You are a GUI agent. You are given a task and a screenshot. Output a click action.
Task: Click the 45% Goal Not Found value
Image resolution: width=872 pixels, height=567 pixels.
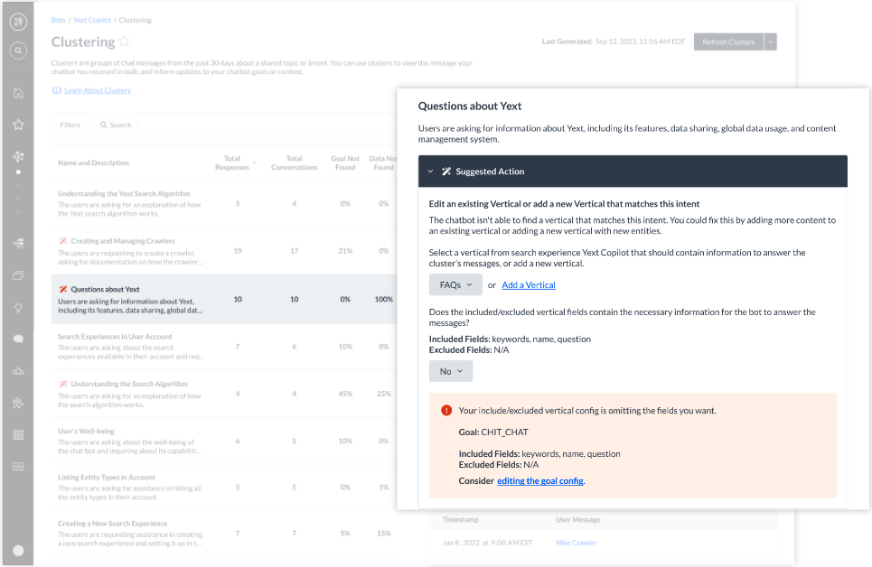click(345, 394)
